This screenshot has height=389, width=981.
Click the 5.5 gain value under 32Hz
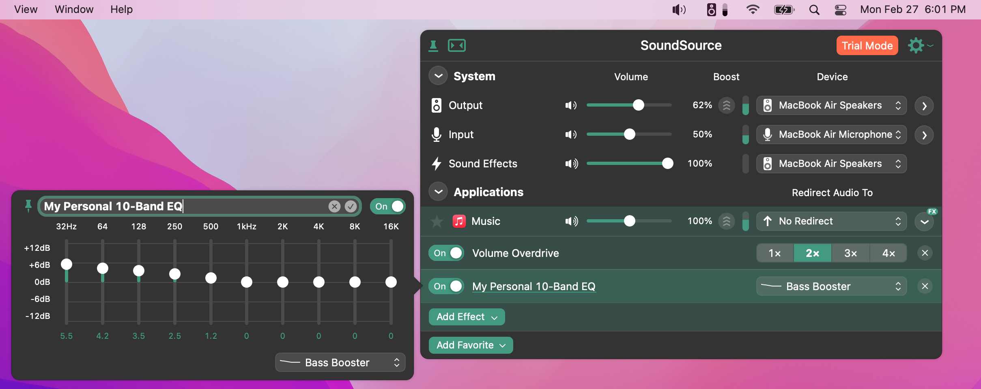click(67, 336)
